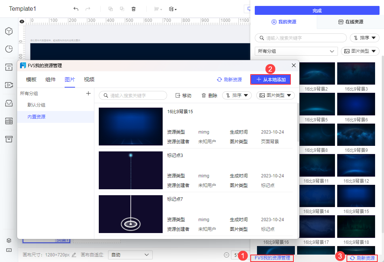Click the 标记点7 image thumbnail
This screenshot has width=384, height=262.
pos(130,214)
